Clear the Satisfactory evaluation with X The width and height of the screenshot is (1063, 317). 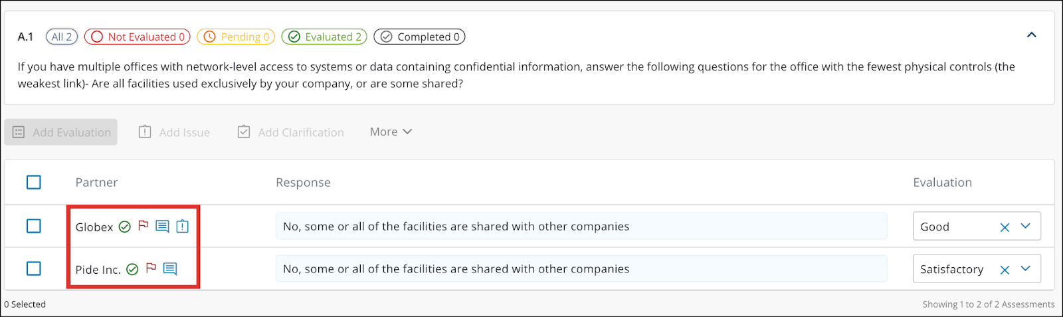[1005, 270]
